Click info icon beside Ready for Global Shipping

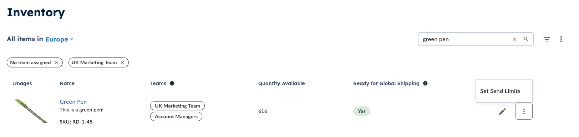pyautogui.click(x=425, y=83)
